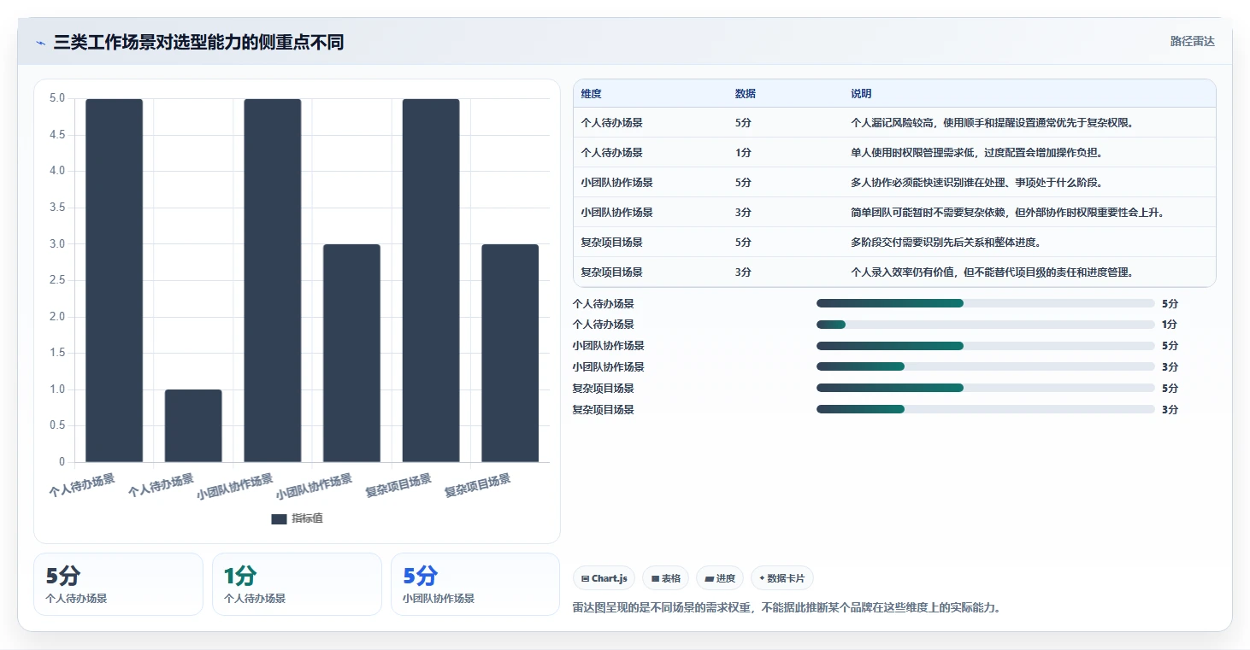Toggle the 指标值 legend color swatch
The image size is (1250, 650).
[279, 518]
